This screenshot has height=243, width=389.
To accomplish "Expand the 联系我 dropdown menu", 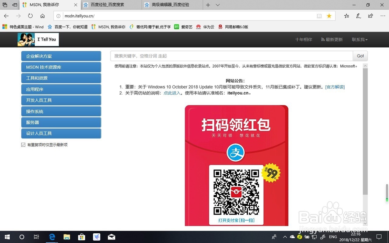I will tap(359, 39).
